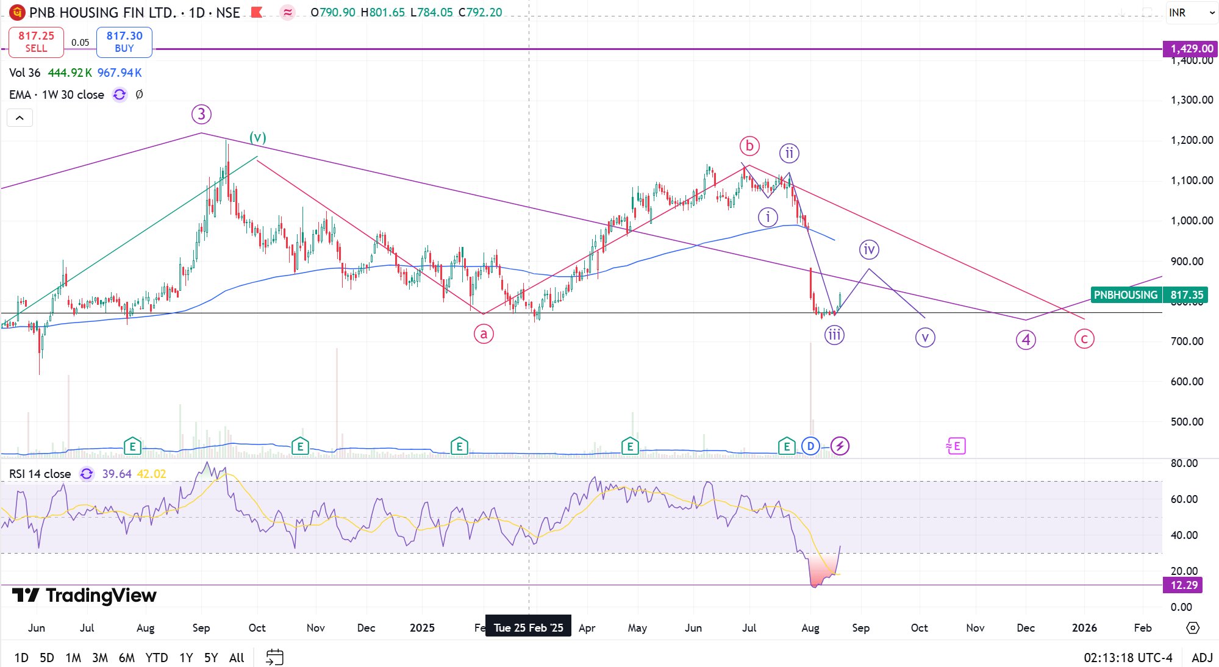This screenshot has width=1219, height=667.
Task: Click the 1,429.00 horizontal line price label
Action: pyautogui.click(x=1191, y=48)
